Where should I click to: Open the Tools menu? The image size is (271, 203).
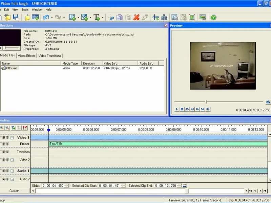25,10
